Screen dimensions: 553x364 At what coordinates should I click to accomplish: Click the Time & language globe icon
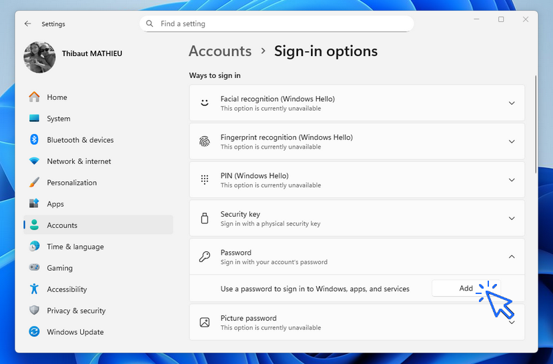point(34,246)
